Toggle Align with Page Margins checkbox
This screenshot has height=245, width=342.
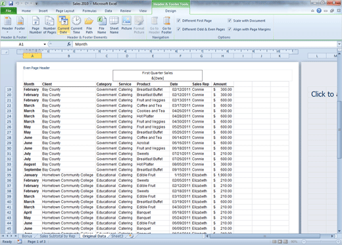pos(230,29)
